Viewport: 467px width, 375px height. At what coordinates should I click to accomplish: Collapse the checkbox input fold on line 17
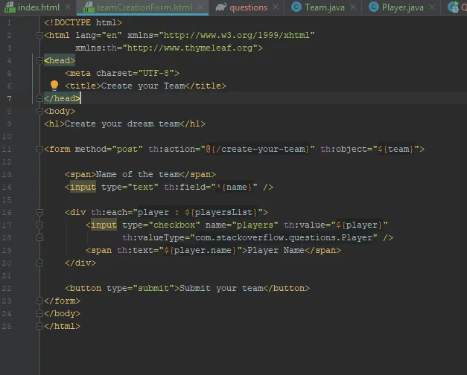click(39, 225)
